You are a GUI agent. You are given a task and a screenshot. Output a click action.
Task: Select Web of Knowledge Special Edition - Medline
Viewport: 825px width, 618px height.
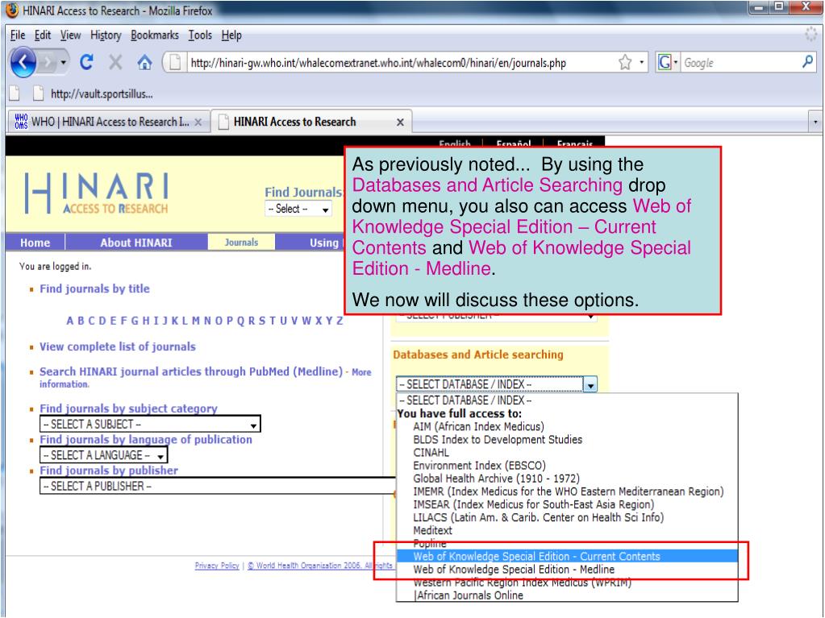(514, 569)
